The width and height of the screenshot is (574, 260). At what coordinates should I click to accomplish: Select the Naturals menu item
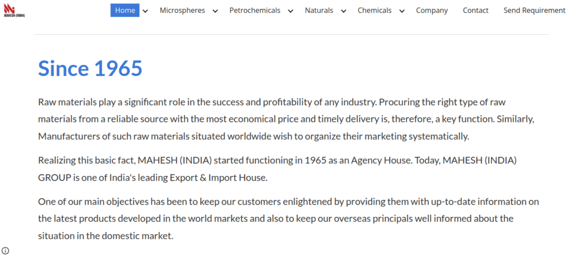(319, 10)
